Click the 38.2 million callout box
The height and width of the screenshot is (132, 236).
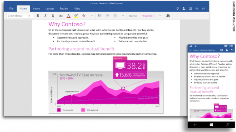click(x=130, y=69)
